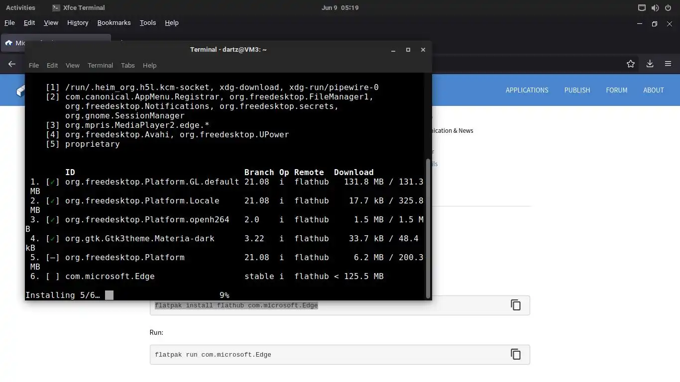Close the browser window
This screenshot has height=382, width=680.
[670, 23]
